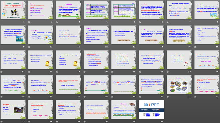
Task: Click animation star icon under slide 21
Action: (112, 72)
